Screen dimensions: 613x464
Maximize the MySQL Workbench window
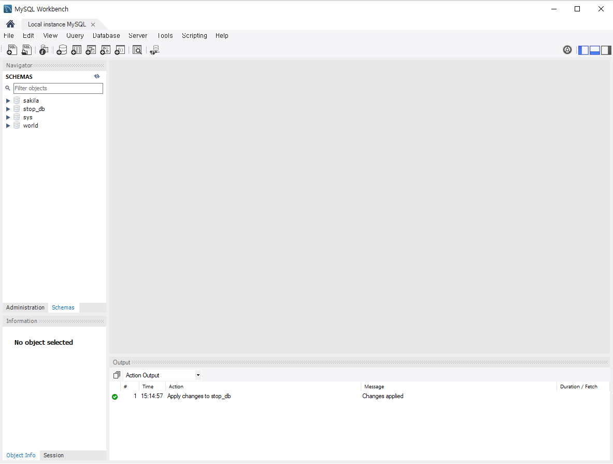[577, 9]
